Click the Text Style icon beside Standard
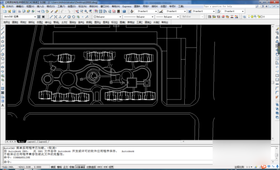The width and height of the screenshot is (280, 170). [x=132, y=11]
